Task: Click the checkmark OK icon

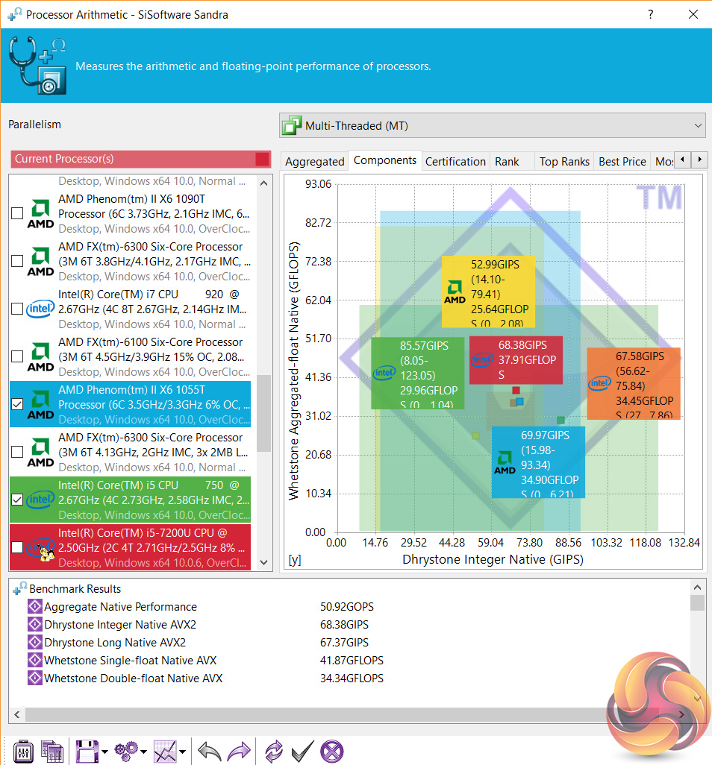Action: (x=302, y=752)
